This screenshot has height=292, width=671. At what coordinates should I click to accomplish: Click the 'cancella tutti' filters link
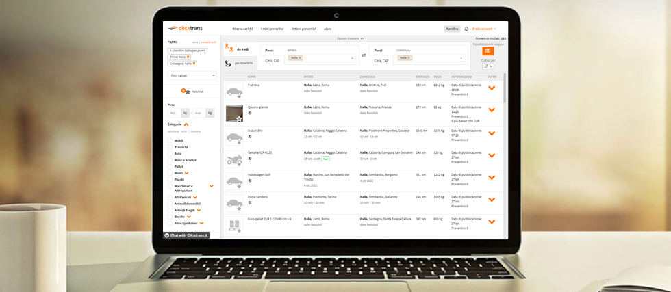[x=208, y=42]
